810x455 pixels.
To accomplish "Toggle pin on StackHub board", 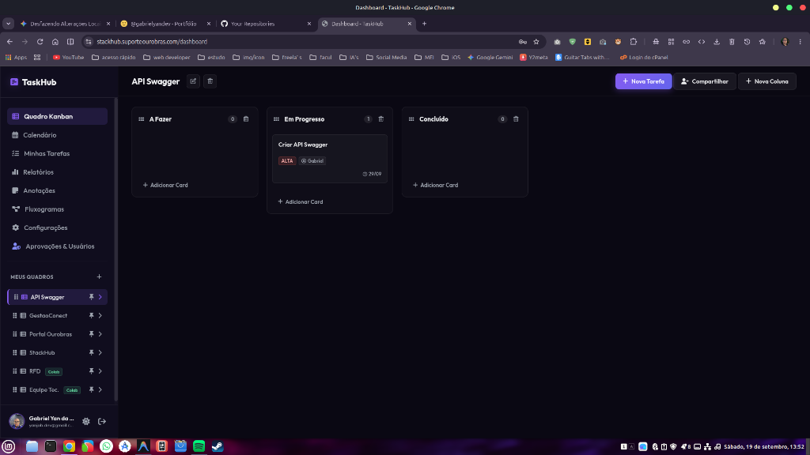I will click(92, 353).
